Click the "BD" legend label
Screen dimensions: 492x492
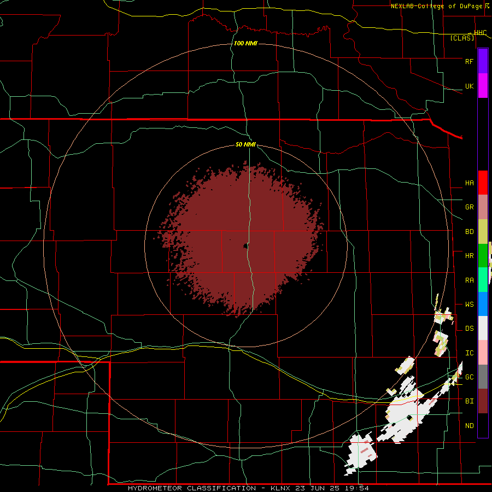[469, 232]
